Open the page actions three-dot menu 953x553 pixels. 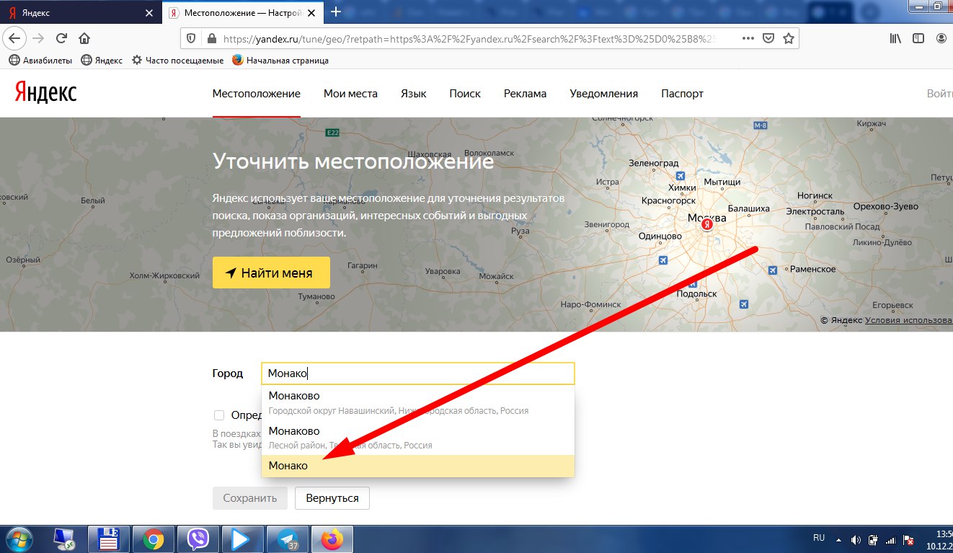748,38
